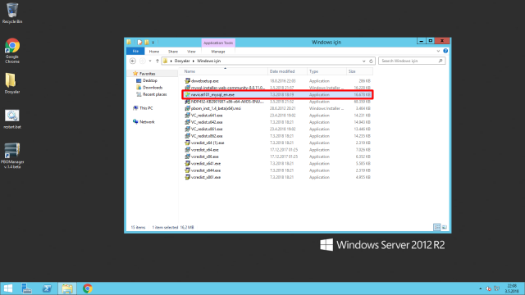Launch the Google Chrome desktop shortcut
Viewport: 525px width, 295px height.
(12, 51)
